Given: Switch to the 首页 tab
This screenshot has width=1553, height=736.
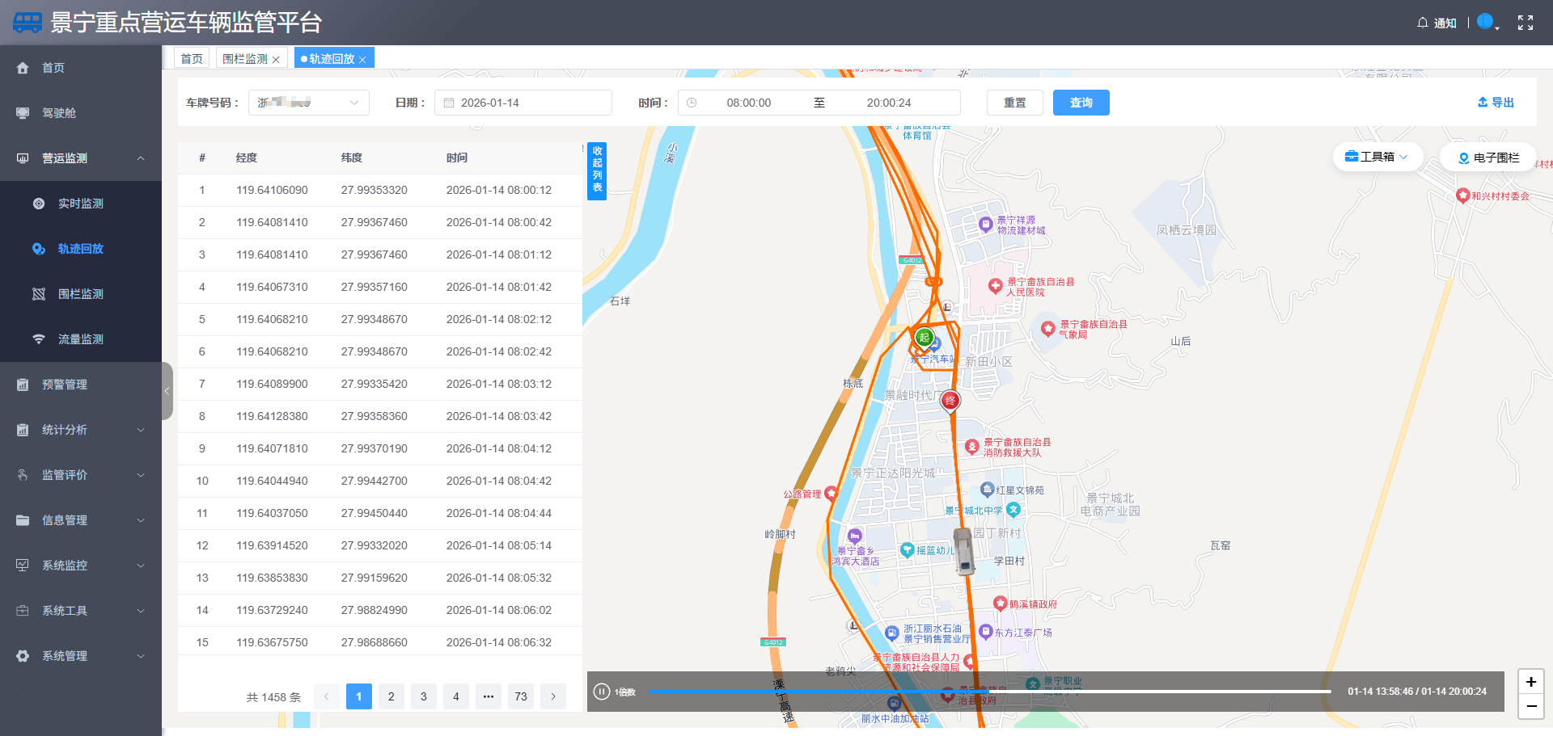Looking at the screenshot, I should pyautogui.click(x=192, y=59).
